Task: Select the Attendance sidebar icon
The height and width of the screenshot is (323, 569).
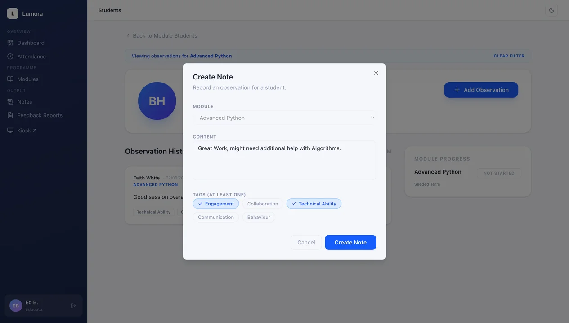Action: click(10, 56)
